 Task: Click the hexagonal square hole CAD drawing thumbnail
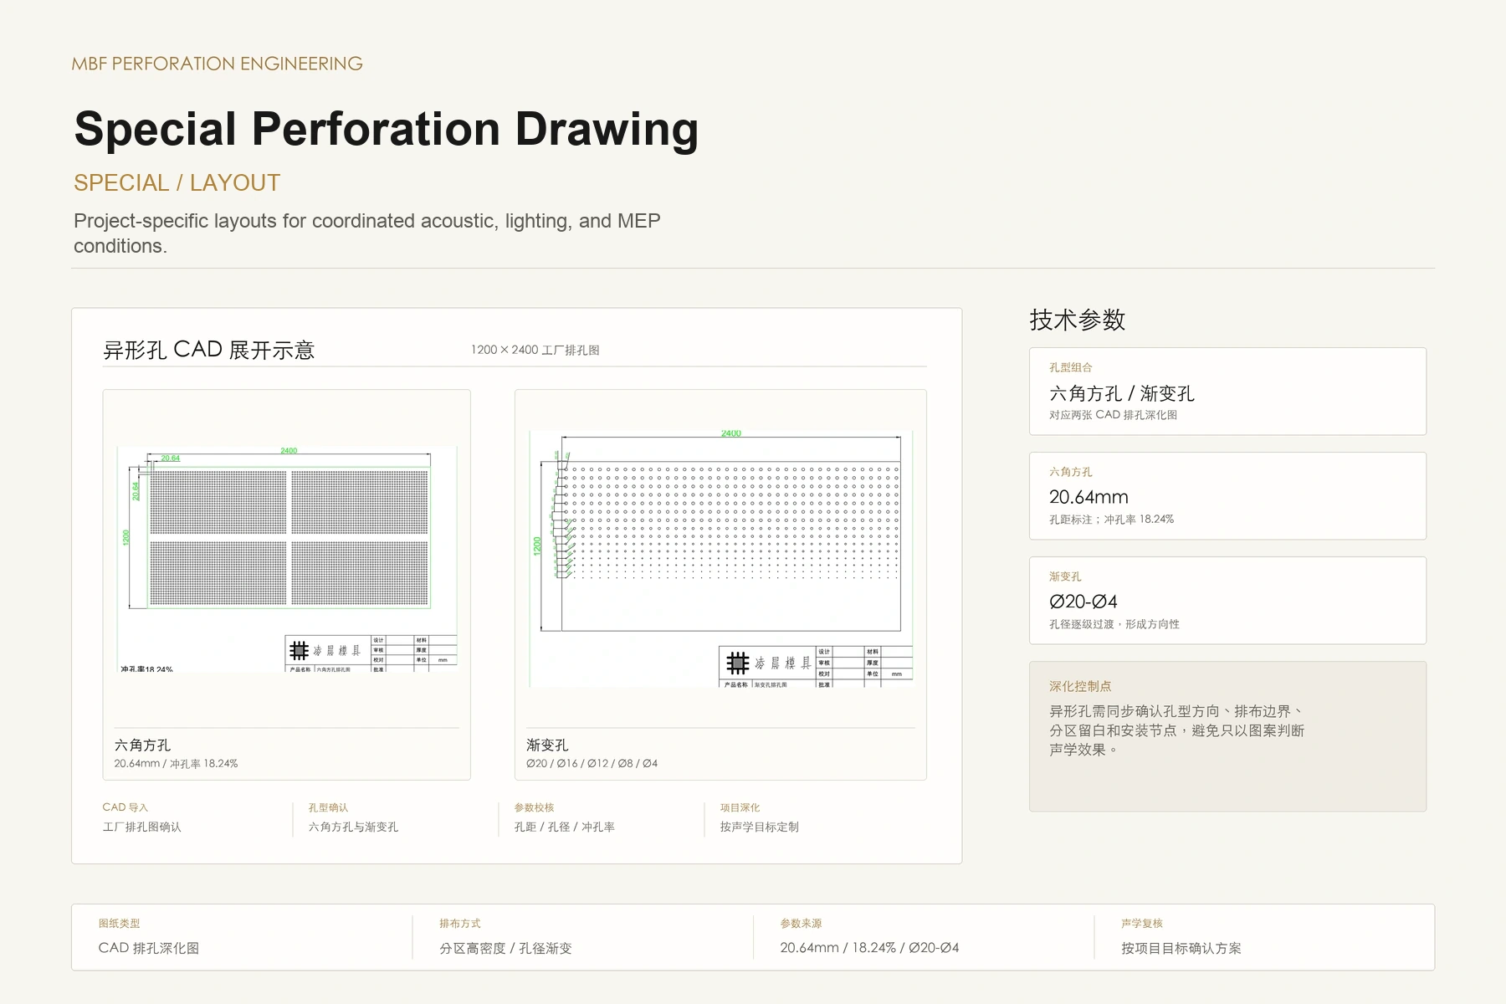[287, 559]
